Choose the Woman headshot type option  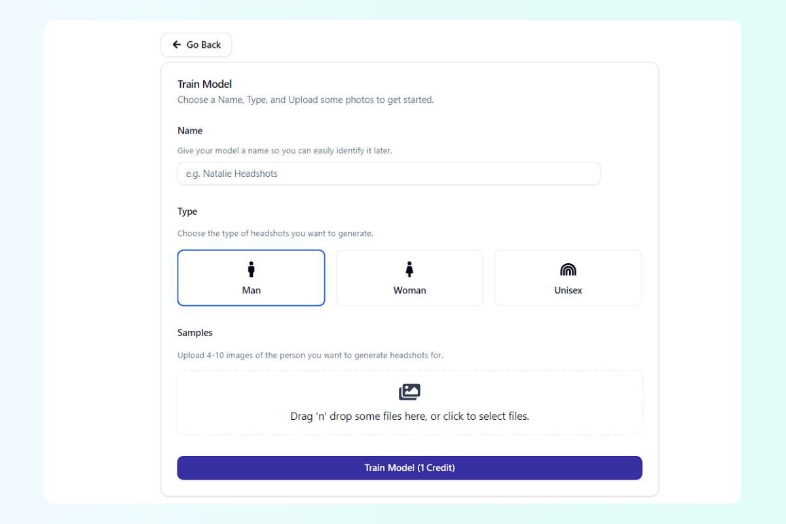(x=409, y=278)
